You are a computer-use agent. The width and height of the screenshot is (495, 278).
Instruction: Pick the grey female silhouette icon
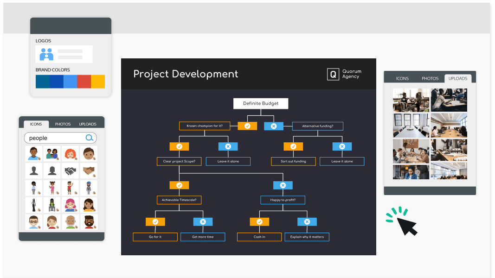[x=52, y=171]
